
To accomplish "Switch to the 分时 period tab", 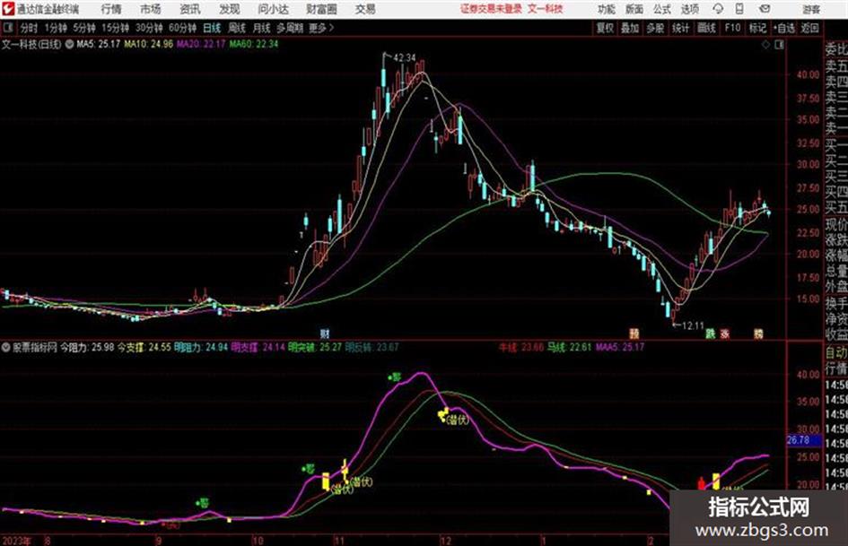I will pyautogui.click(x=30, y=28).
